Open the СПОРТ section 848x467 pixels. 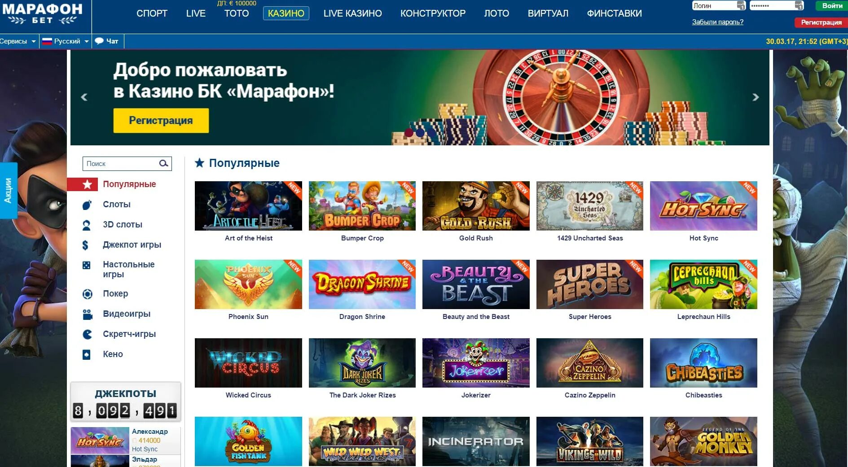click(152, 13)
